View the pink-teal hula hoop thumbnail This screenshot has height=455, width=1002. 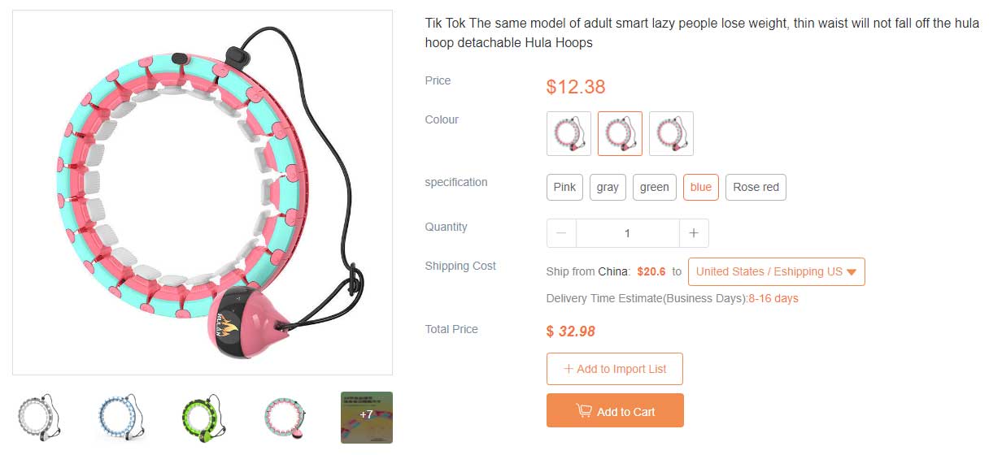click(x=285, y=418)
